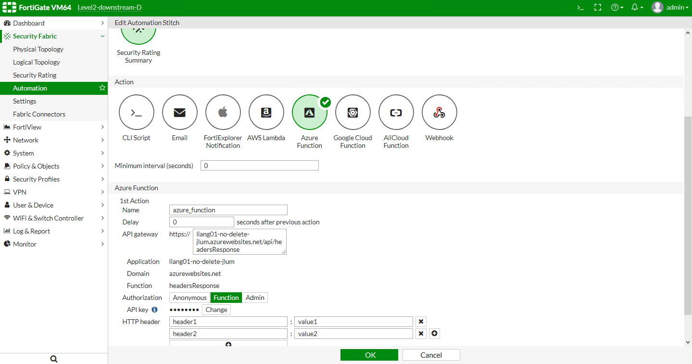Click Change button for API key

(216, 310)
